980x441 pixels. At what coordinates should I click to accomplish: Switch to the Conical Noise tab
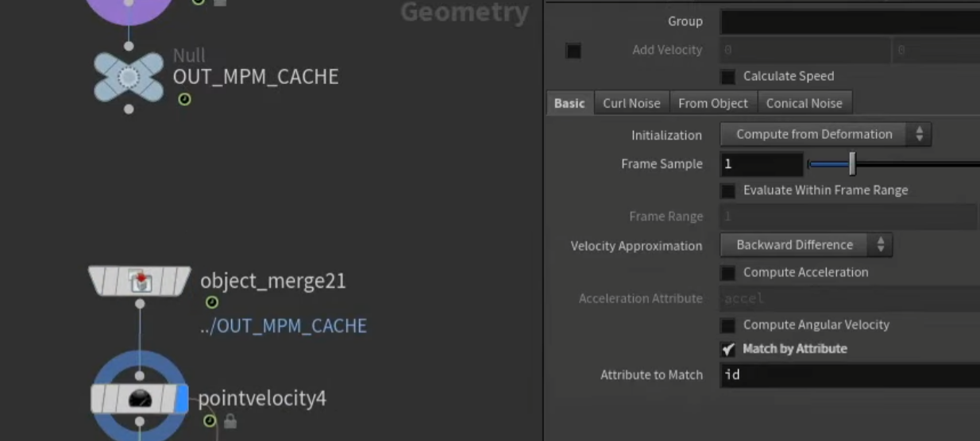click(804, 103)
